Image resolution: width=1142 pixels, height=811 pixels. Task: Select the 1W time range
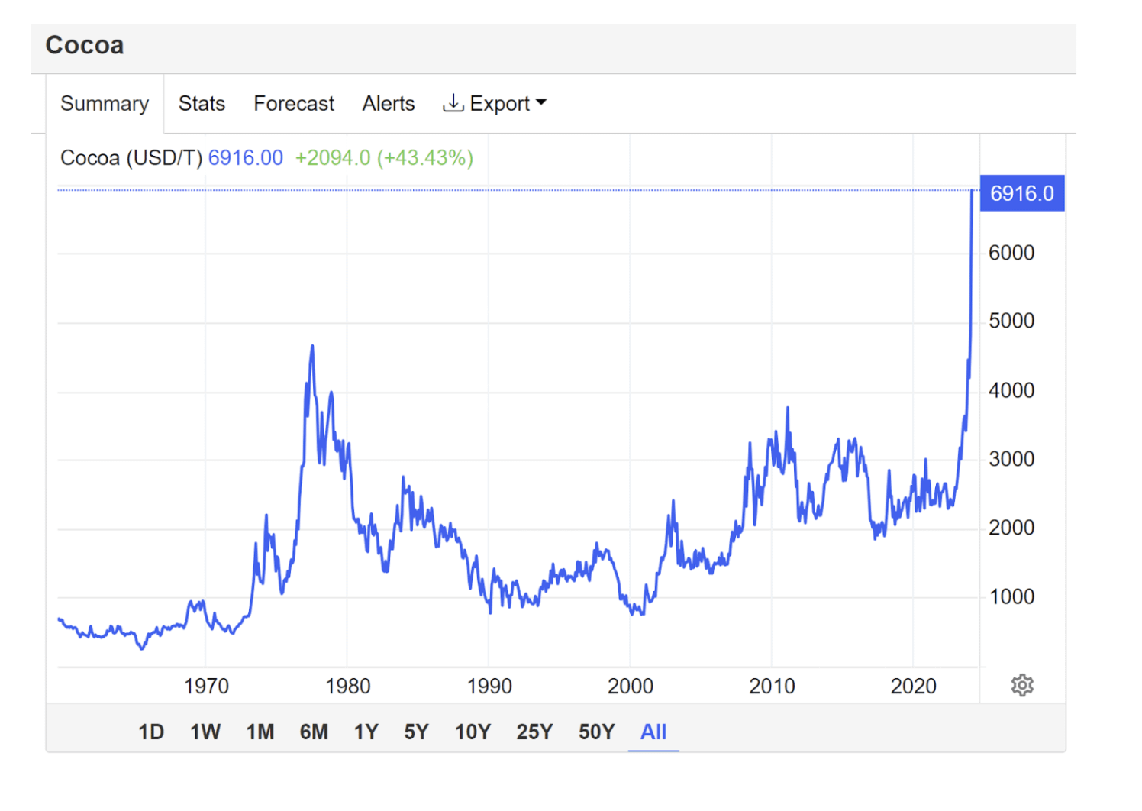click(x=205, y=732)
